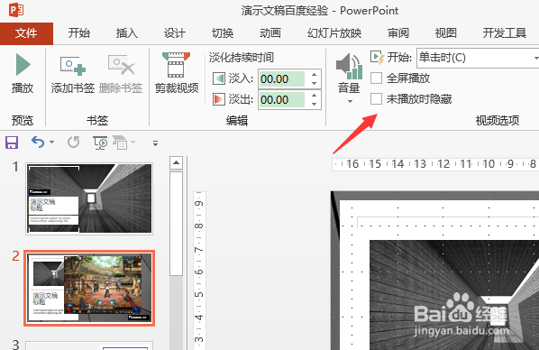The image size is (539, 350).
Task: Click the Fade Out (淡出) icon
Action: coord(219,99)
